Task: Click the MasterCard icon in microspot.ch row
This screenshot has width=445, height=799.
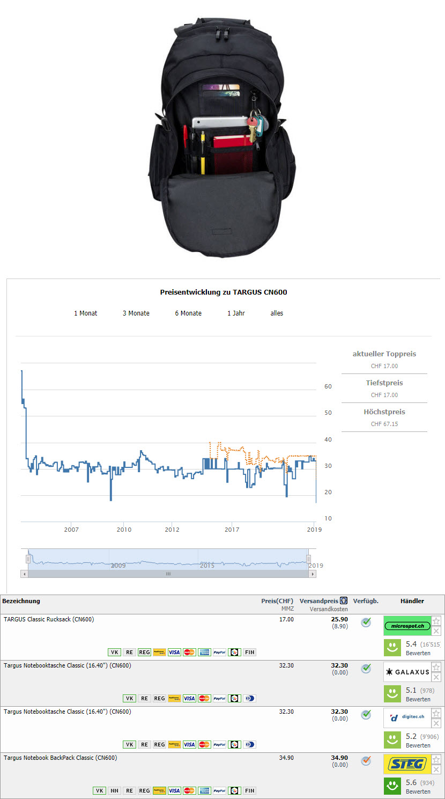Action: pyautogui.click(x=189, y=652)
